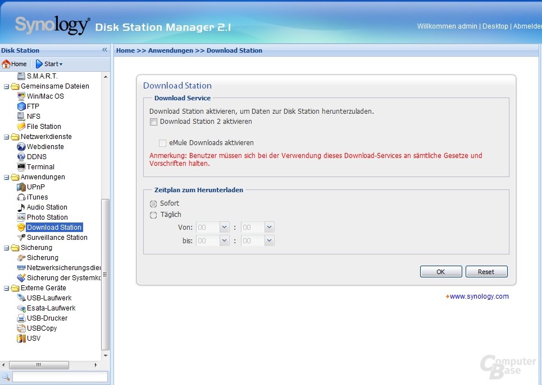Click the UPnP icon in the tree
Screen dimensions: 542x385
point(21,187)
